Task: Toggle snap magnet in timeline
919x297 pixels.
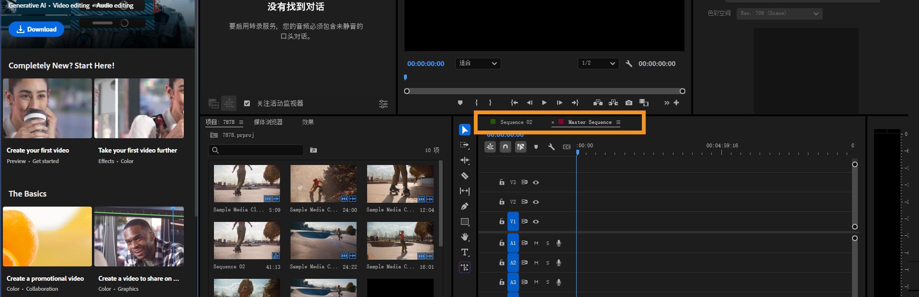Action: pos(505,147)
